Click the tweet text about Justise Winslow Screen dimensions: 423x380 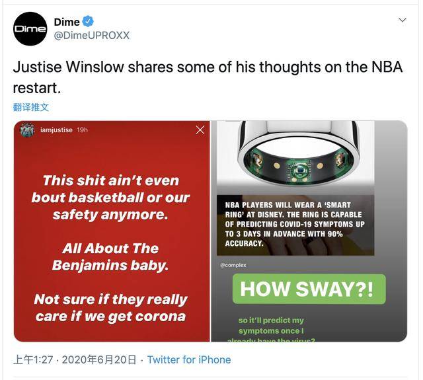tap(208, 77)
